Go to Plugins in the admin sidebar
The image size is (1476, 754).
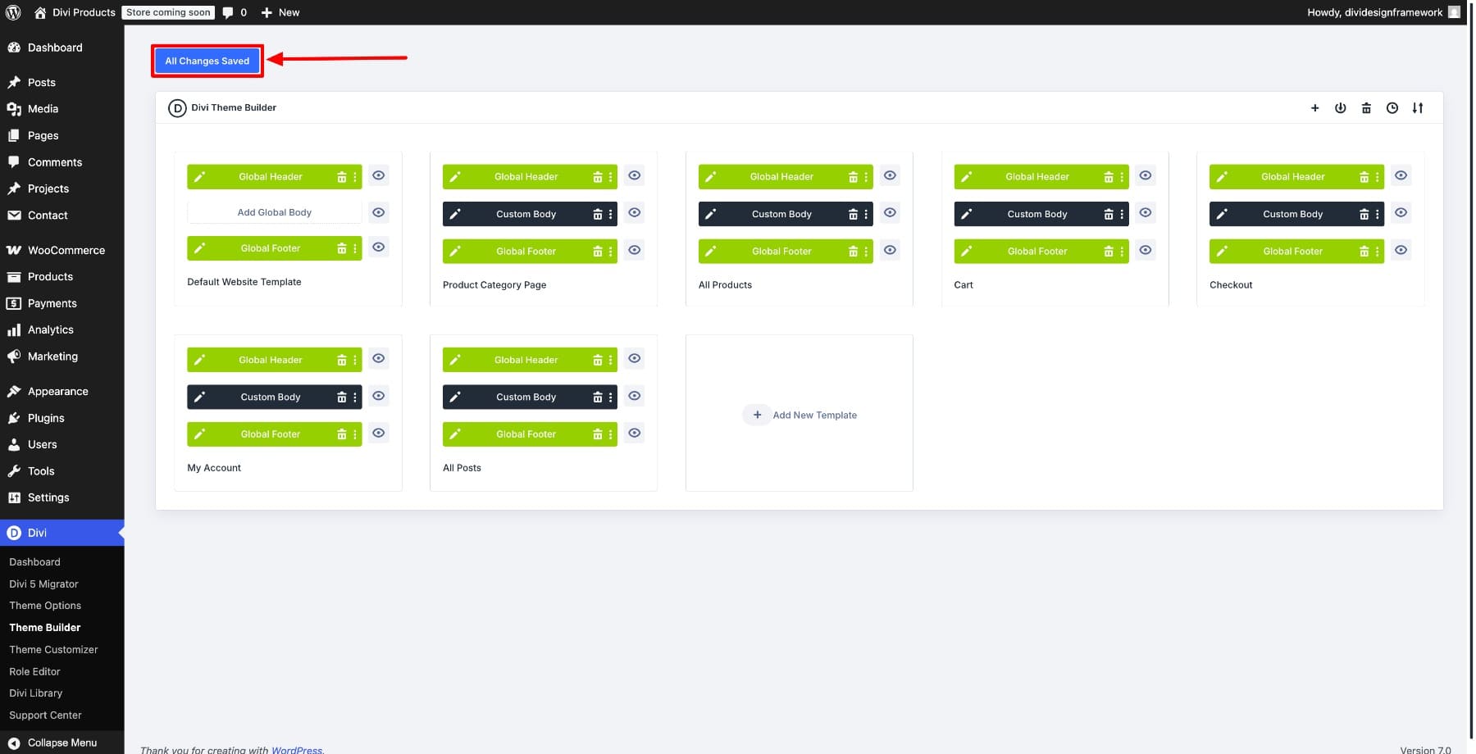pyautogui.click(x=62, y=418)
